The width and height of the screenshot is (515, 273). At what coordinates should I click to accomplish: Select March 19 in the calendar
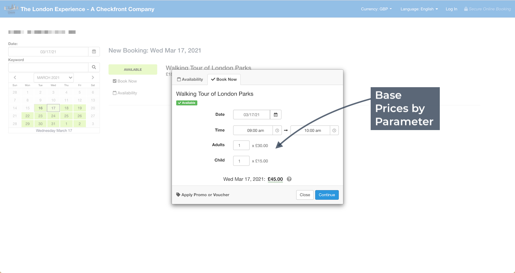pos(80,108)
